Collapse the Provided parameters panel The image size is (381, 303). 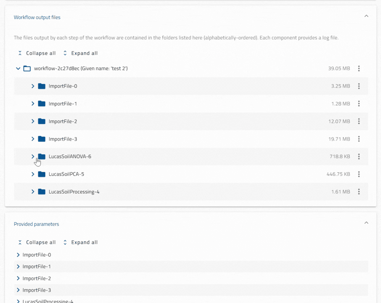[366, 223]
